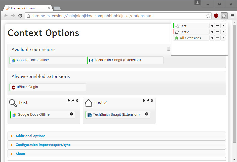Click the arrow button for All extensions
The height and width of the screenshot is (162, 237).
pyautogui.click(x=223, y=38)
